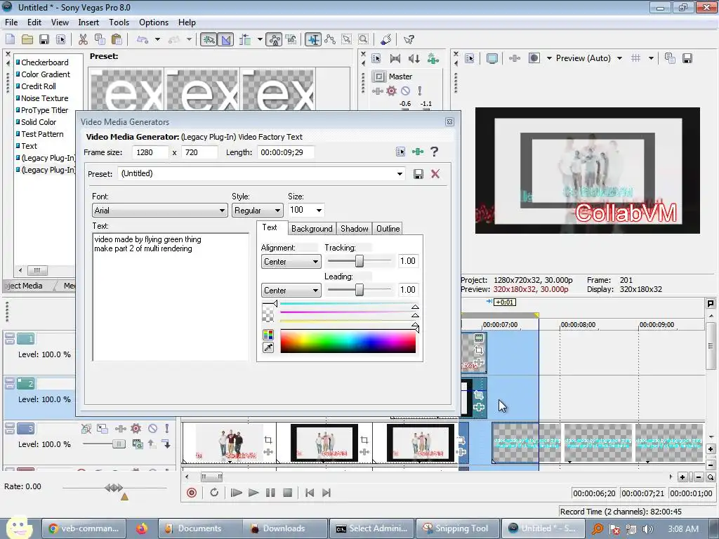Open project using folder icon
719x539 pixels.
click(27, 39)
